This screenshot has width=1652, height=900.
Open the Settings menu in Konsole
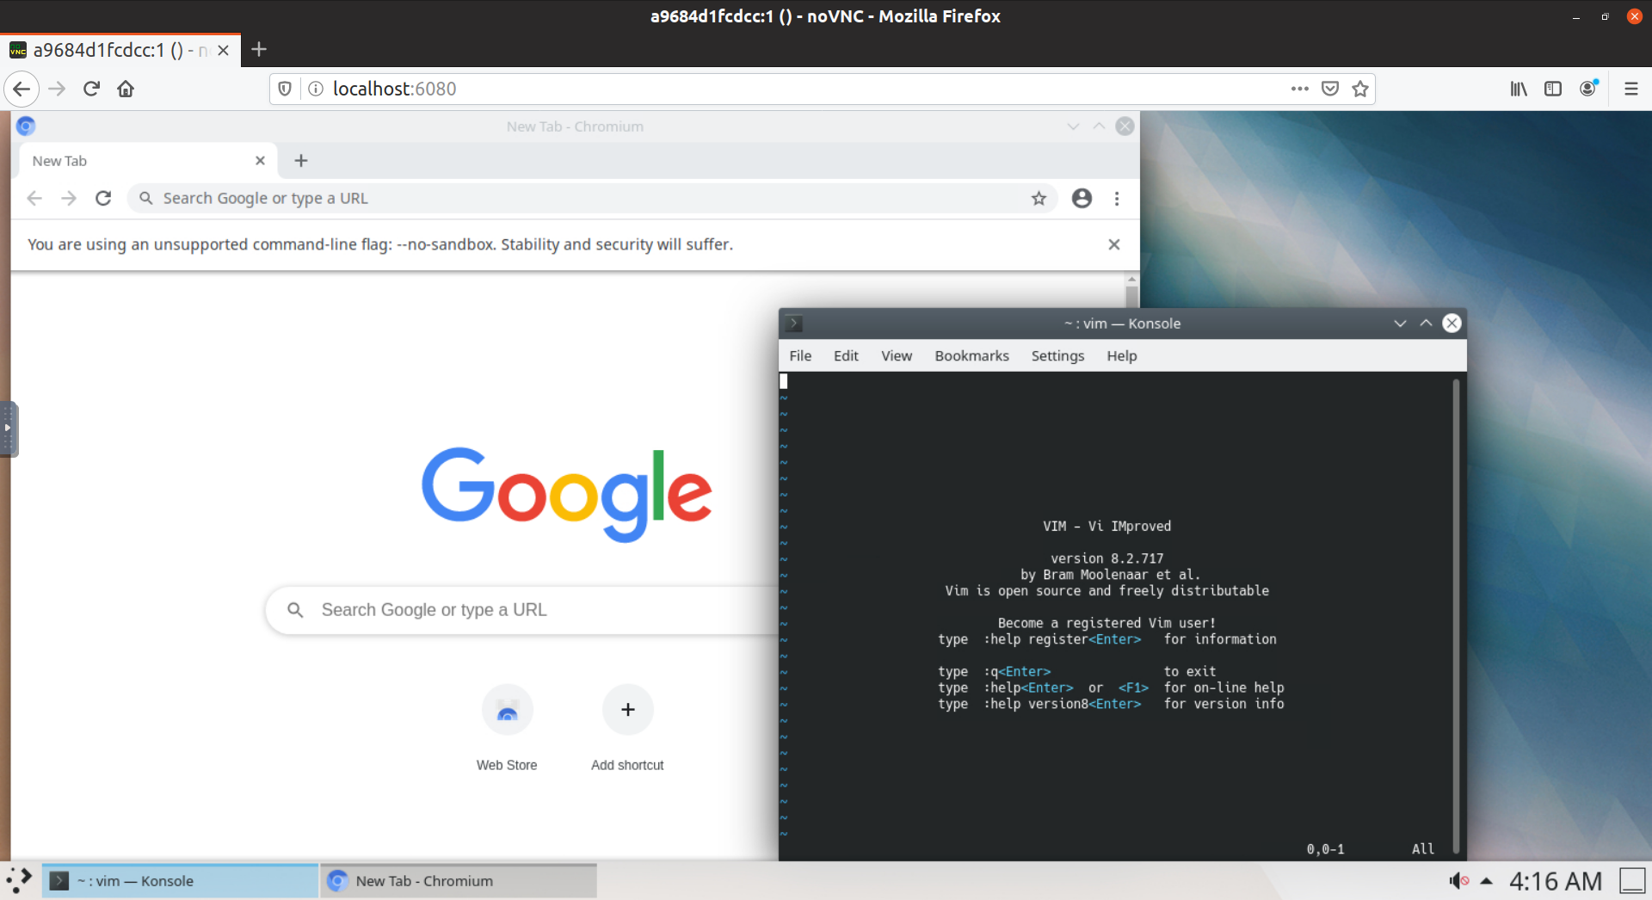click(1057, 356)
